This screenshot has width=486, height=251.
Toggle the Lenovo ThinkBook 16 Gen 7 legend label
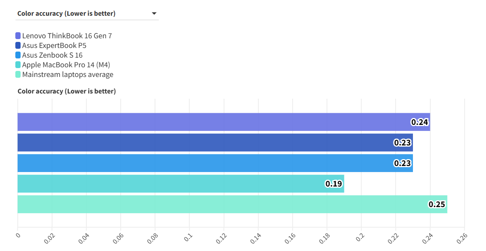coord(67,36)
